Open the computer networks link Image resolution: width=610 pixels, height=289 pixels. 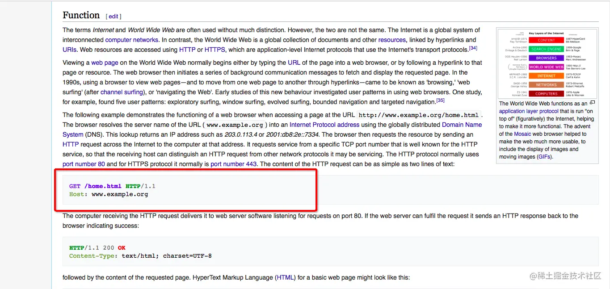point(132,40)
